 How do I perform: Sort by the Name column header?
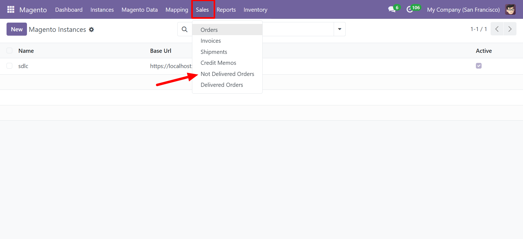point(26,51)
